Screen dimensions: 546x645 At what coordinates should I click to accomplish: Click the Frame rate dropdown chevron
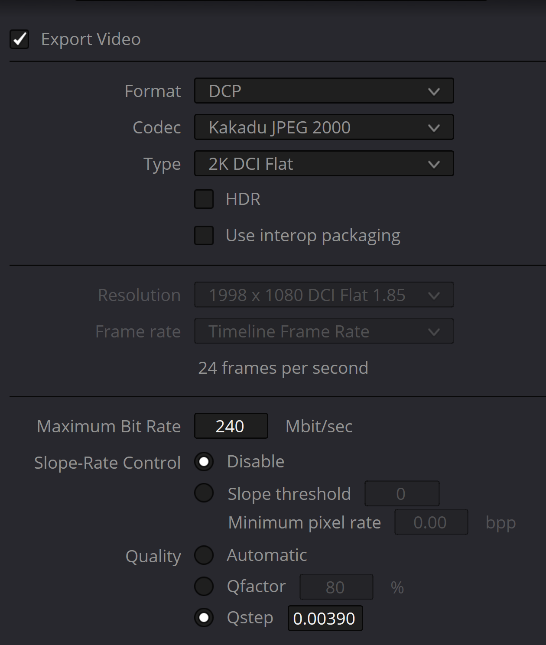pyautogui.click(x=434, y=332)
